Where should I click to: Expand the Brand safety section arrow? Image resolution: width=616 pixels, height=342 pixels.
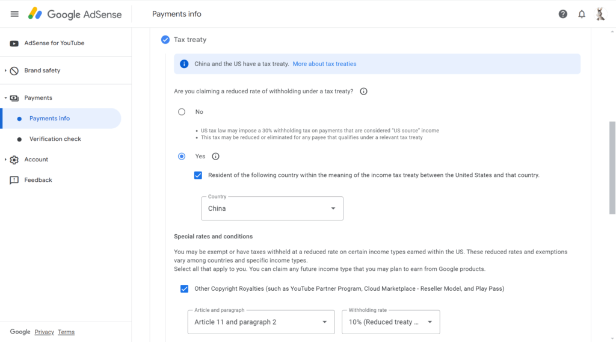click(5, 71)
